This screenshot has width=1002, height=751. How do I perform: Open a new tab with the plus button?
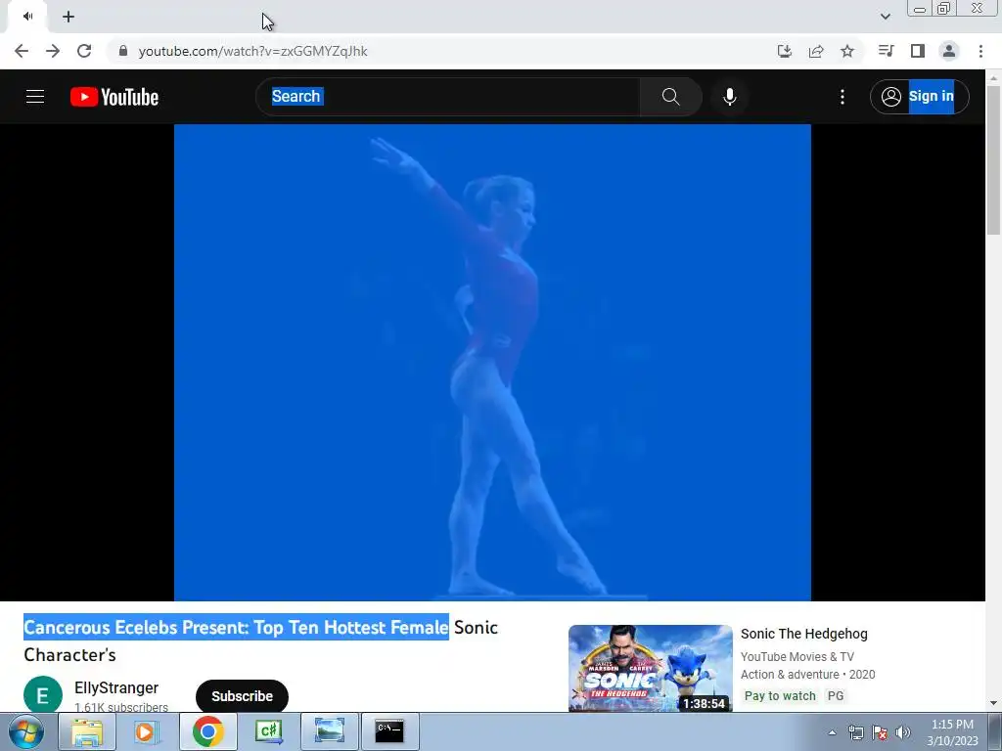click(x=68, y=17)
